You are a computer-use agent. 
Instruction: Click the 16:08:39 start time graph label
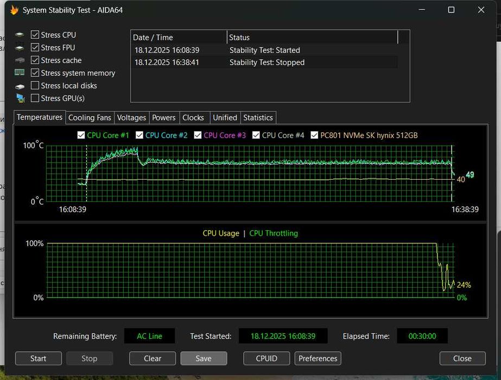coord(73,210)
